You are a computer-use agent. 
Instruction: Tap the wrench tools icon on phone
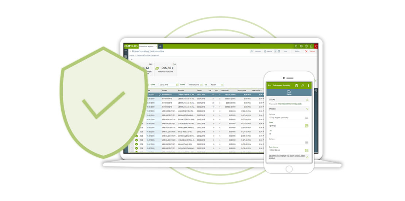coord(302,85)
